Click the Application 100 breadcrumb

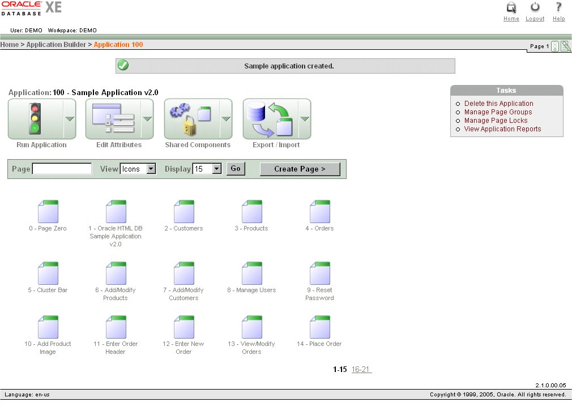click(x=118, y=45)
